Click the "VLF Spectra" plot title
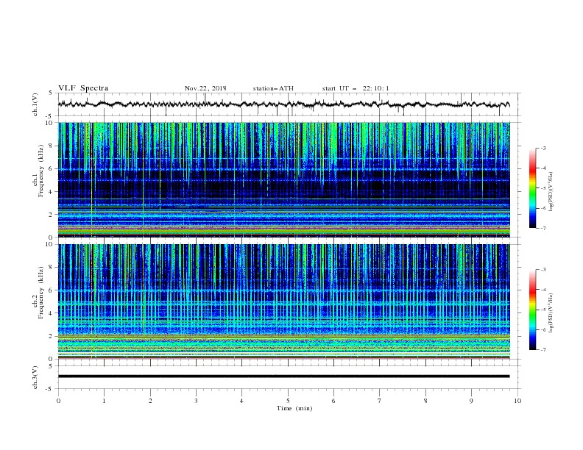Viewport: 583px width, 450px height. tap(83, 88)
